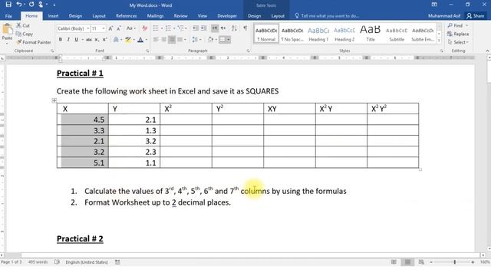
Task: Open the Select dropdown in Editing
Action: [x=458, y=42]
